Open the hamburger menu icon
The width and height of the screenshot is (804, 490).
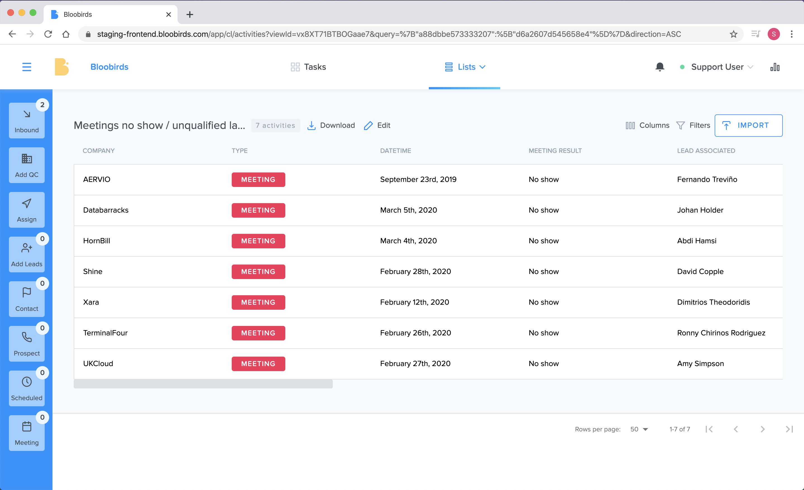[x=27, y=67]
